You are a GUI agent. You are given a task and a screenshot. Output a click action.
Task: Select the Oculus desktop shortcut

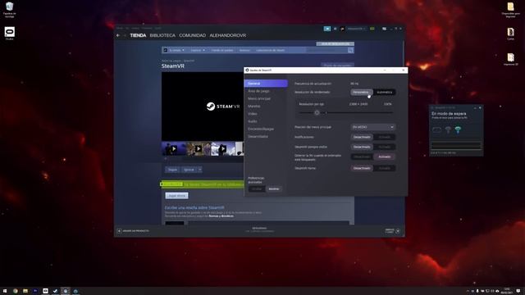[9, 33]
